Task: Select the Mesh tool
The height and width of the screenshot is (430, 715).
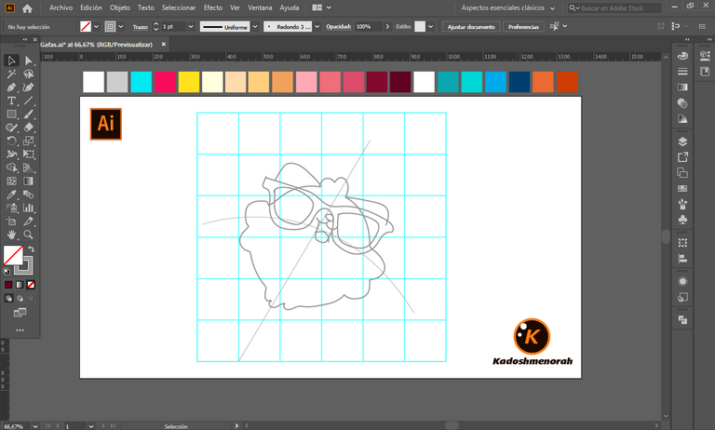Action: pyautogui.click(x=11, y=181)
